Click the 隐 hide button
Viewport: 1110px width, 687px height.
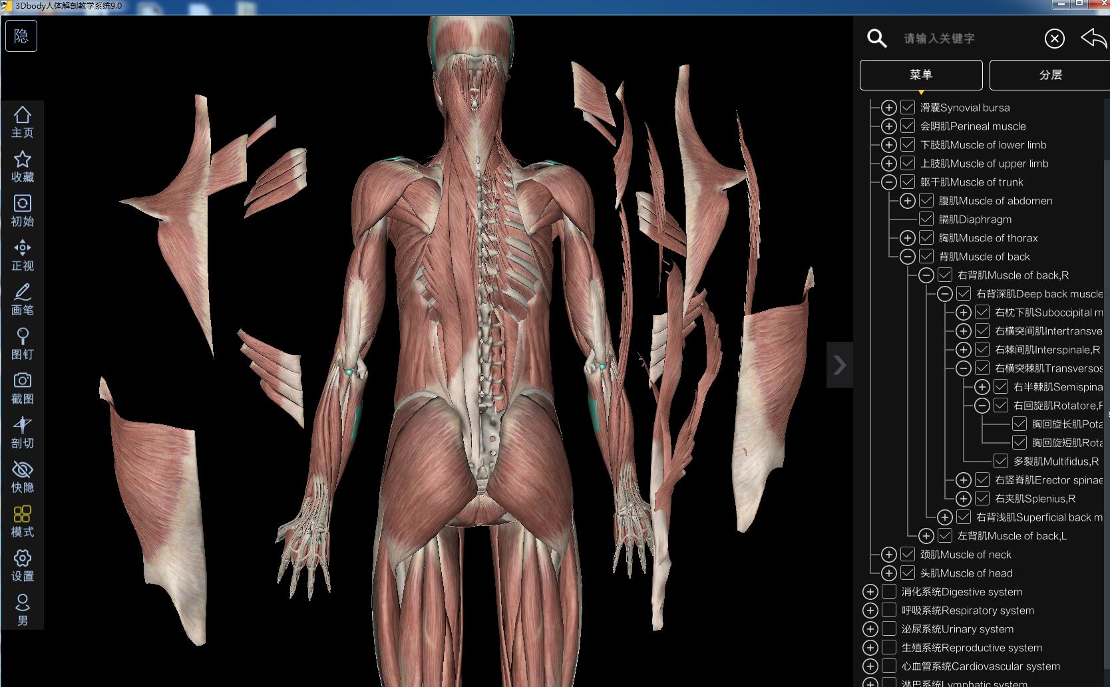(21, 36)
